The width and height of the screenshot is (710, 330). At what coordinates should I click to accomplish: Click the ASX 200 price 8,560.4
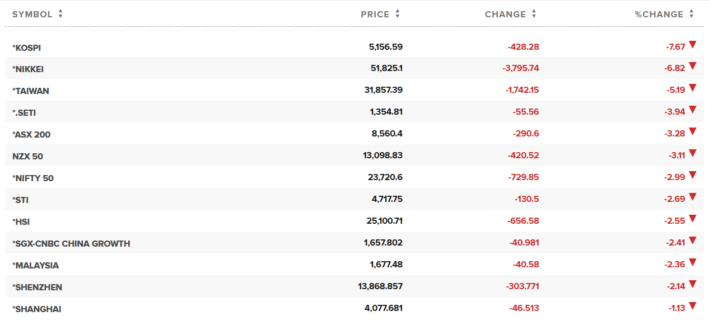[x=385, y=134]
